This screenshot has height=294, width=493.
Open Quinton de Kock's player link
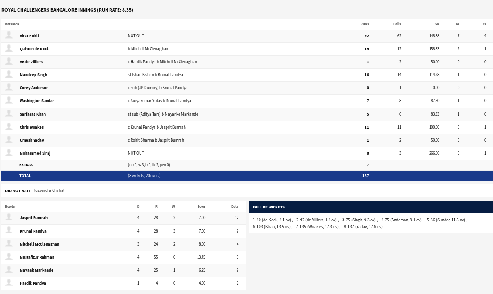[34, 49]
